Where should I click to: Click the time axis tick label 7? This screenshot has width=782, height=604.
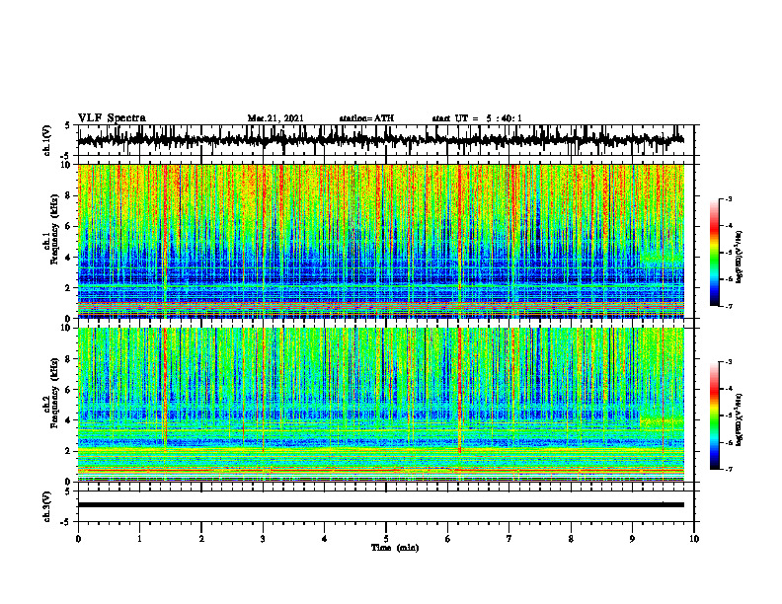[x=509, y=539]
